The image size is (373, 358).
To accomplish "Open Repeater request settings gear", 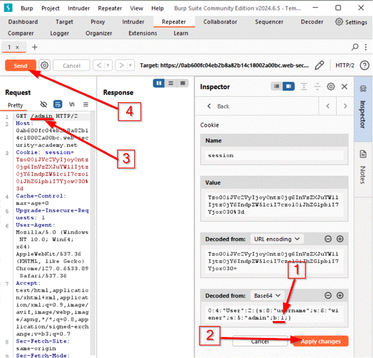I will click(x=45, y=66).
